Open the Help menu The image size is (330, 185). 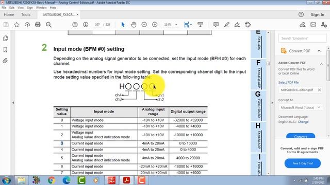[53, 8]
